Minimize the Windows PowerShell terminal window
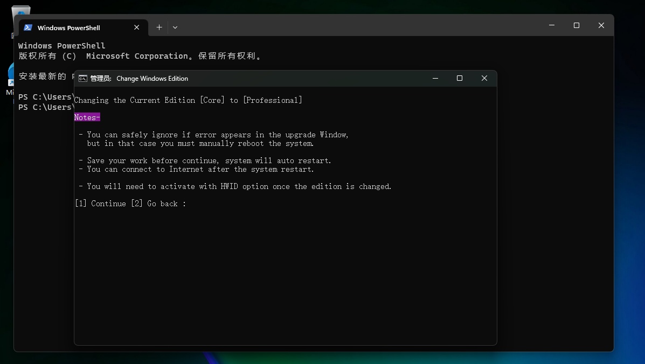The height and width of the screenshot is (364, 645). click(x=552, y=25)
